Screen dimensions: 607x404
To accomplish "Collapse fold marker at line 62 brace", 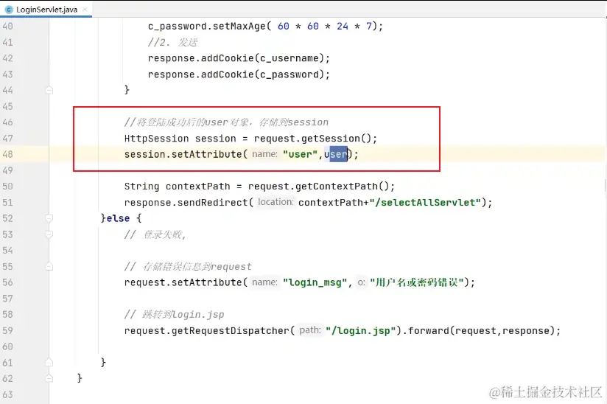I will 49,378.
